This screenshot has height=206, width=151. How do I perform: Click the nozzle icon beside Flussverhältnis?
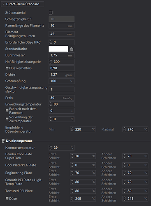pos(7,68)
